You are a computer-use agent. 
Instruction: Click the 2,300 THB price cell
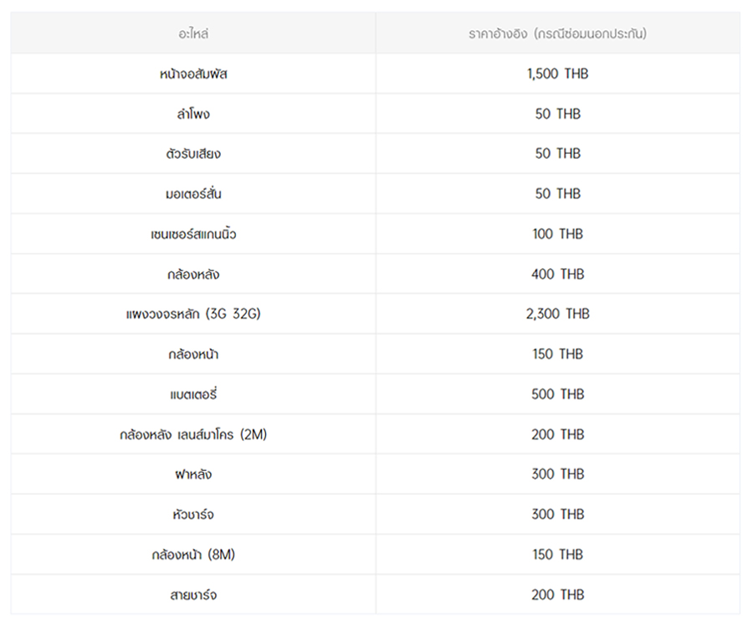[x=557, y=314]
